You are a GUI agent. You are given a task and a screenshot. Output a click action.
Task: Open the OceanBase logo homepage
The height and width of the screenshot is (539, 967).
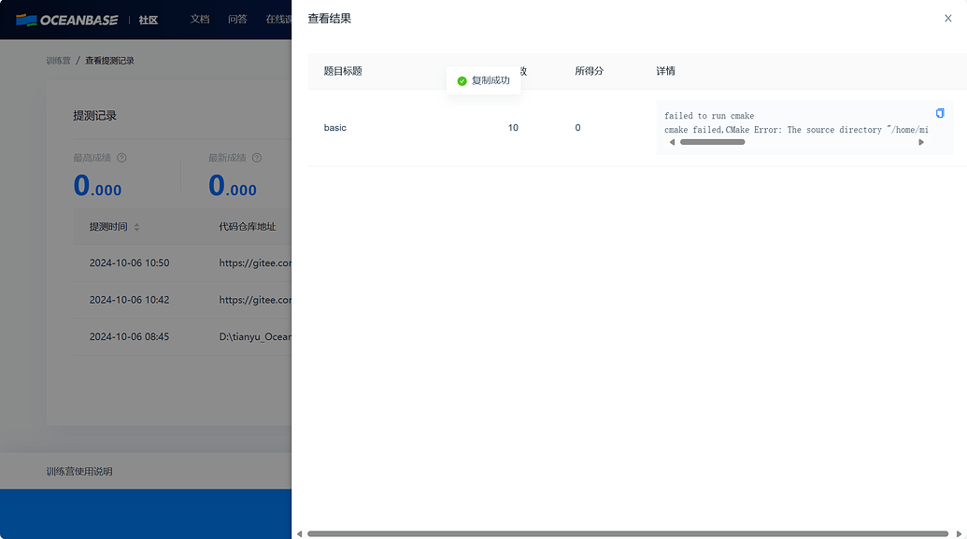pos(66,20)
